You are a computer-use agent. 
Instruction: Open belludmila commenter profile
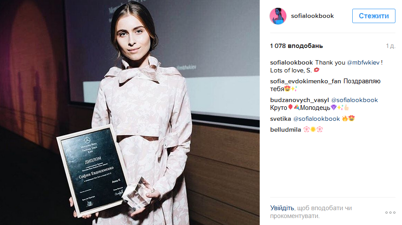pos(285,130)
